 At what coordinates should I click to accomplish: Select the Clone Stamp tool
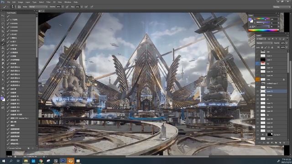3,48
